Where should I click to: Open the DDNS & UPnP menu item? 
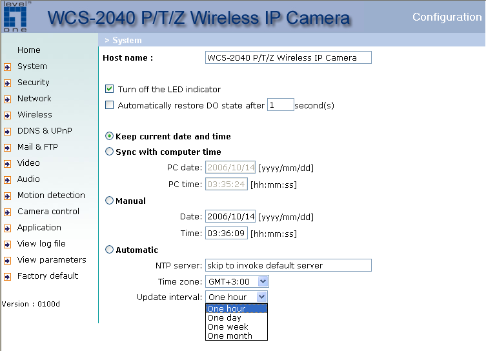(x=45, y=131)
